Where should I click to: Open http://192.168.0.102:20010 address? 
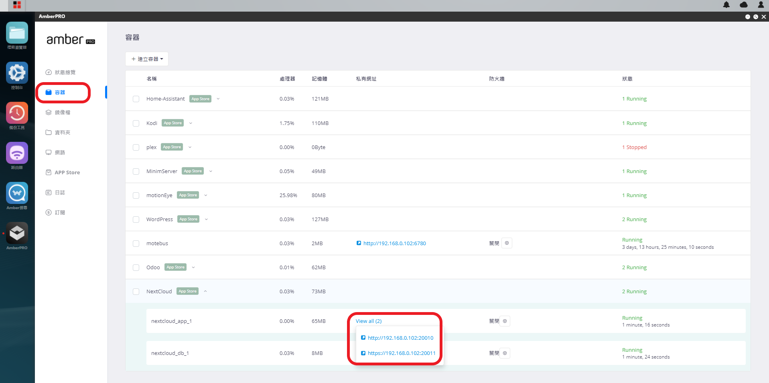[400, 338]
